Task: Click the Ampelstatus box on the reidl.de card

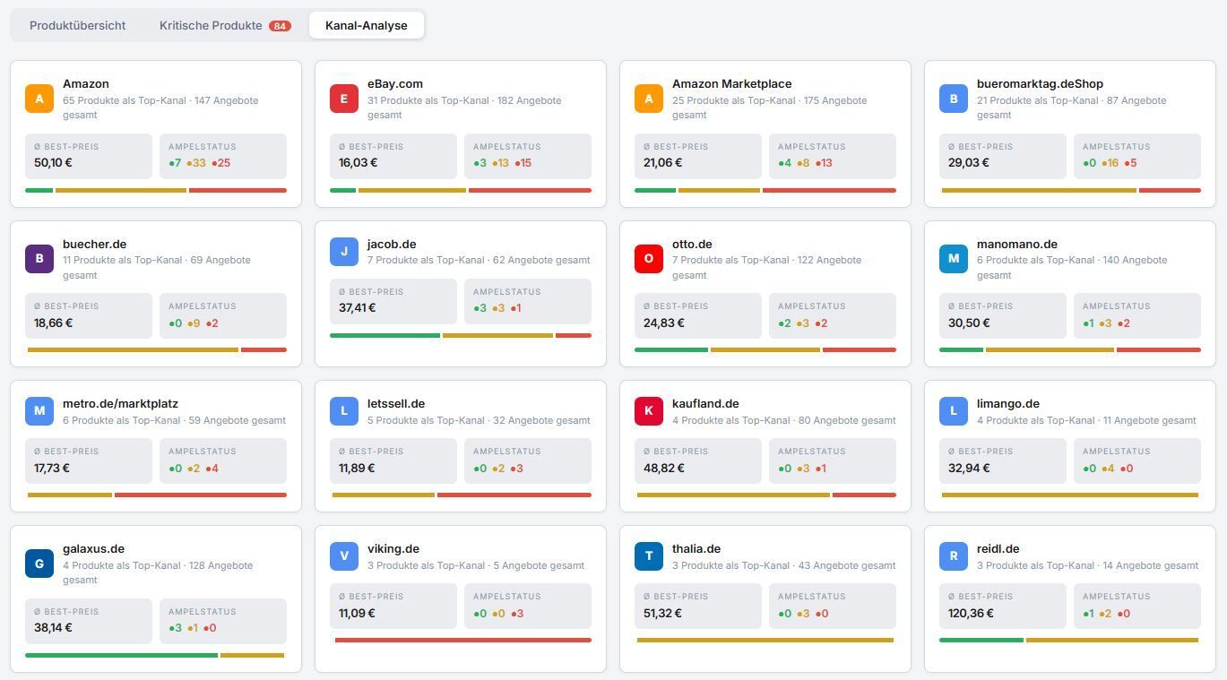Action: 1136,606
